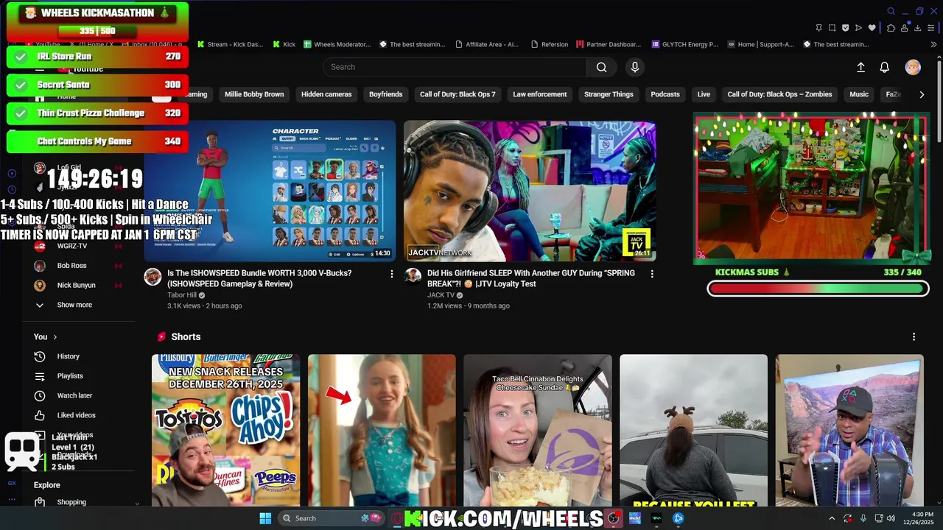Take a snapshot with the browser capture icon

tap(832, 28)
